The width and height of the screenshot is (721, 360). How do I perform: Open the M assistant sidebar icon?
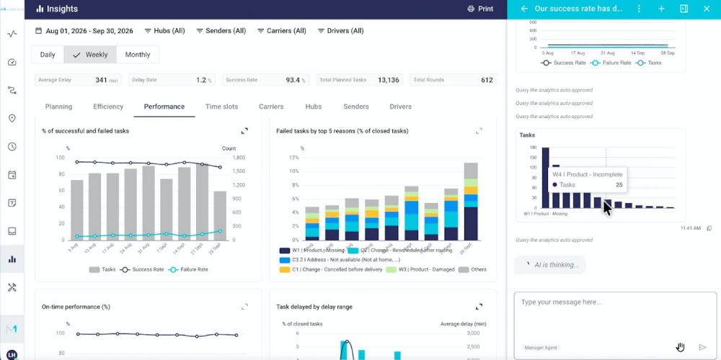(x=12, y=329)
